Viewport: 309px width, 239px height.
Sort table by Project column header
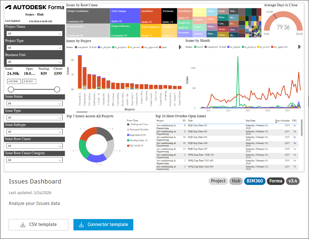(160, 121)
